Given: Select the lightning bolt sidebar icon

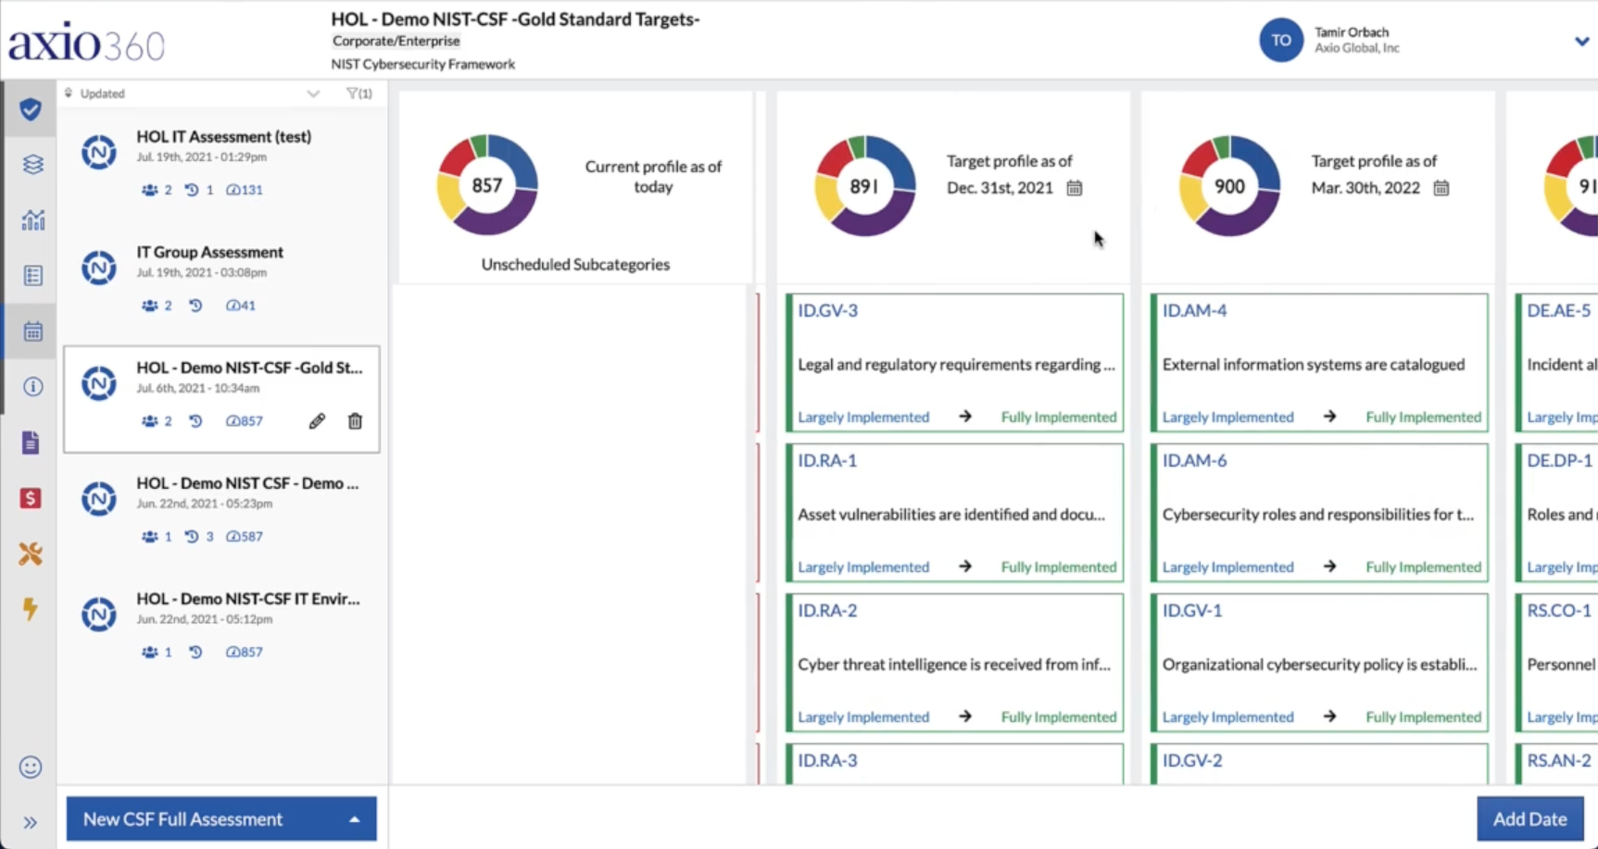Looking at the screenshot, I should tap(31, 608).
